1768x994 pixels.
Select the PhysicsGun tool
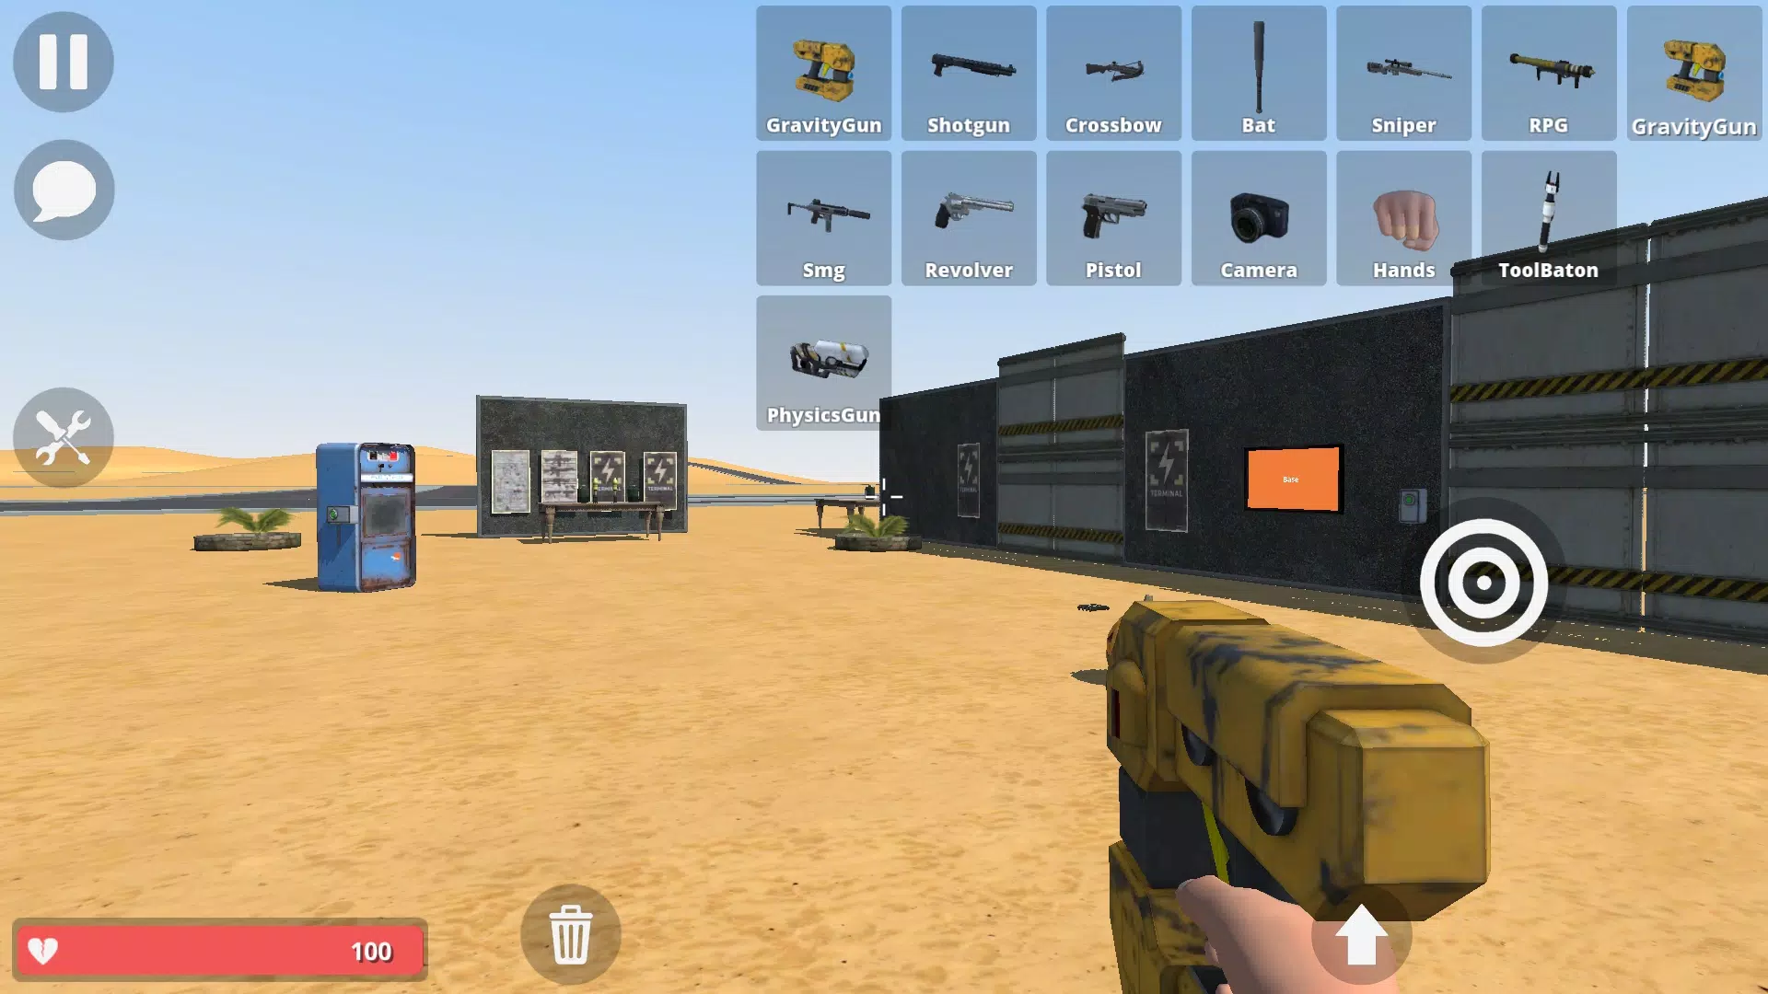point(823,363)
